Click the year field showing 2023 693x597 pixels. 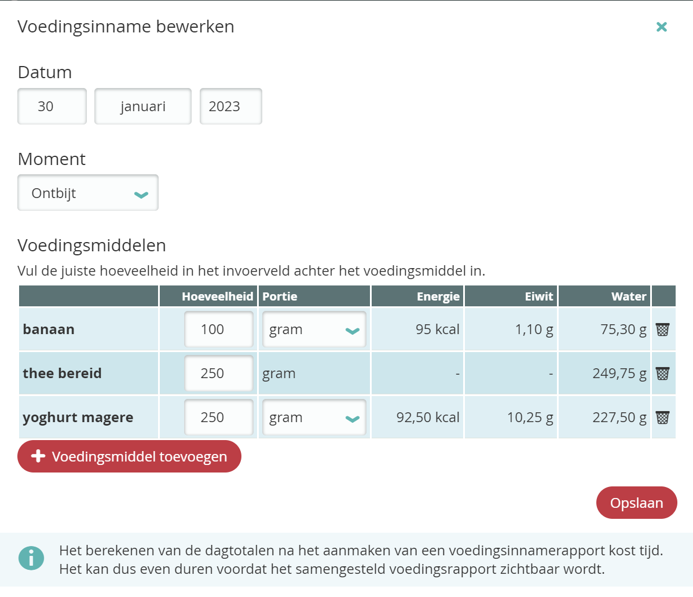230,107
